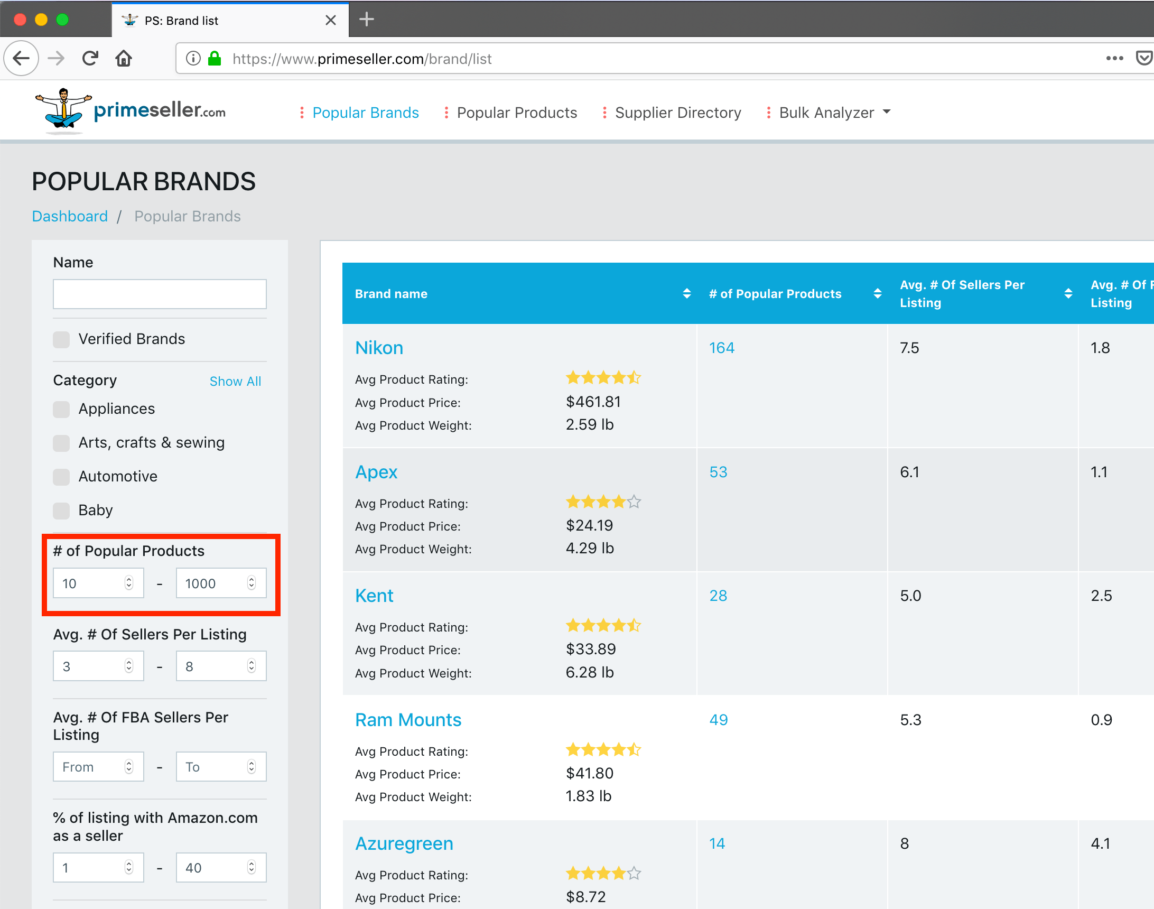Adjust popular products maximum stepper (1000)

(252, 583)
